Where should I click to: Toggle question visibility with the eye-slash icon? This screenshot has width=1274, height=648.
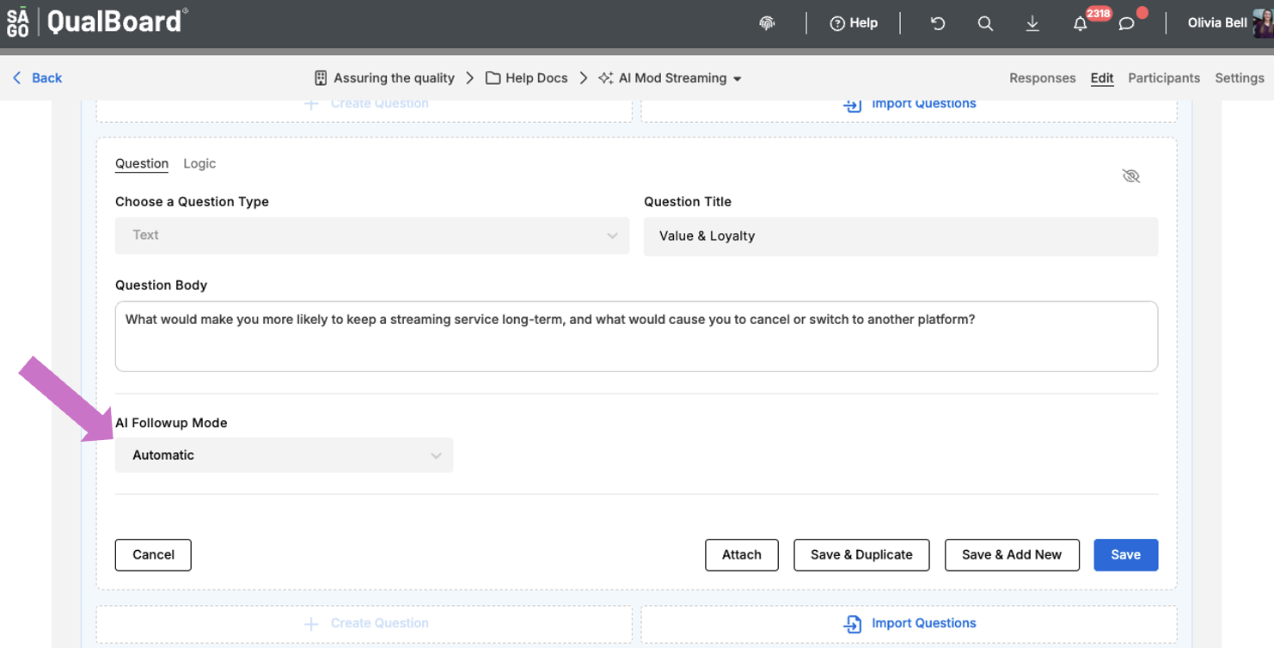click(1131, 175)
